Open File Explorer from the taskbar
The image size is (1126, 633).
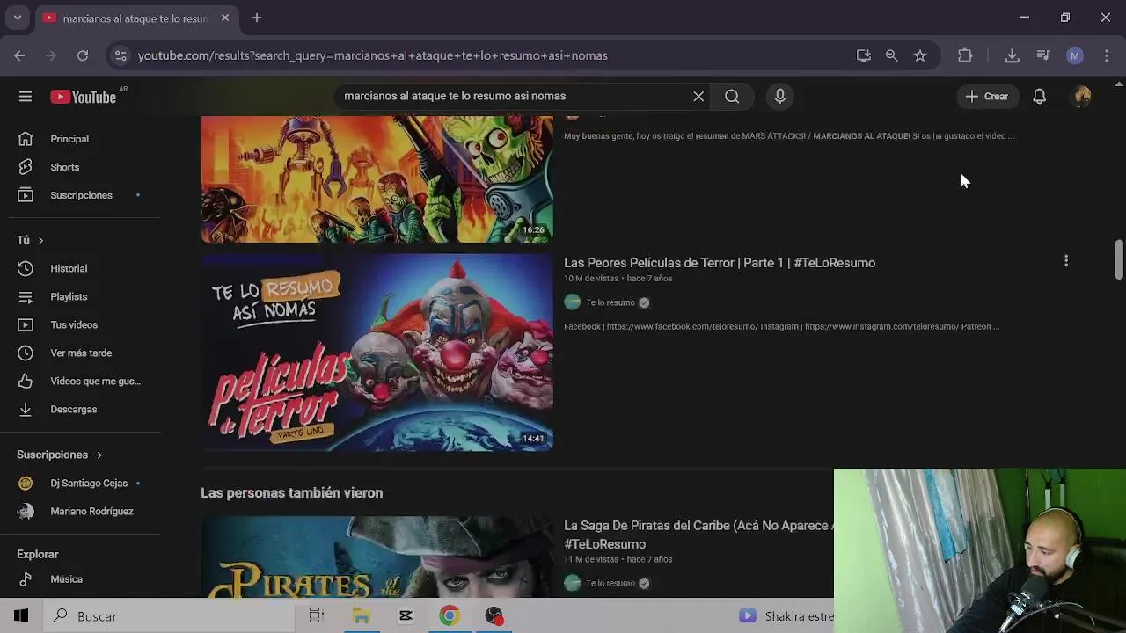pyautogui.click(x=362, y=616)
